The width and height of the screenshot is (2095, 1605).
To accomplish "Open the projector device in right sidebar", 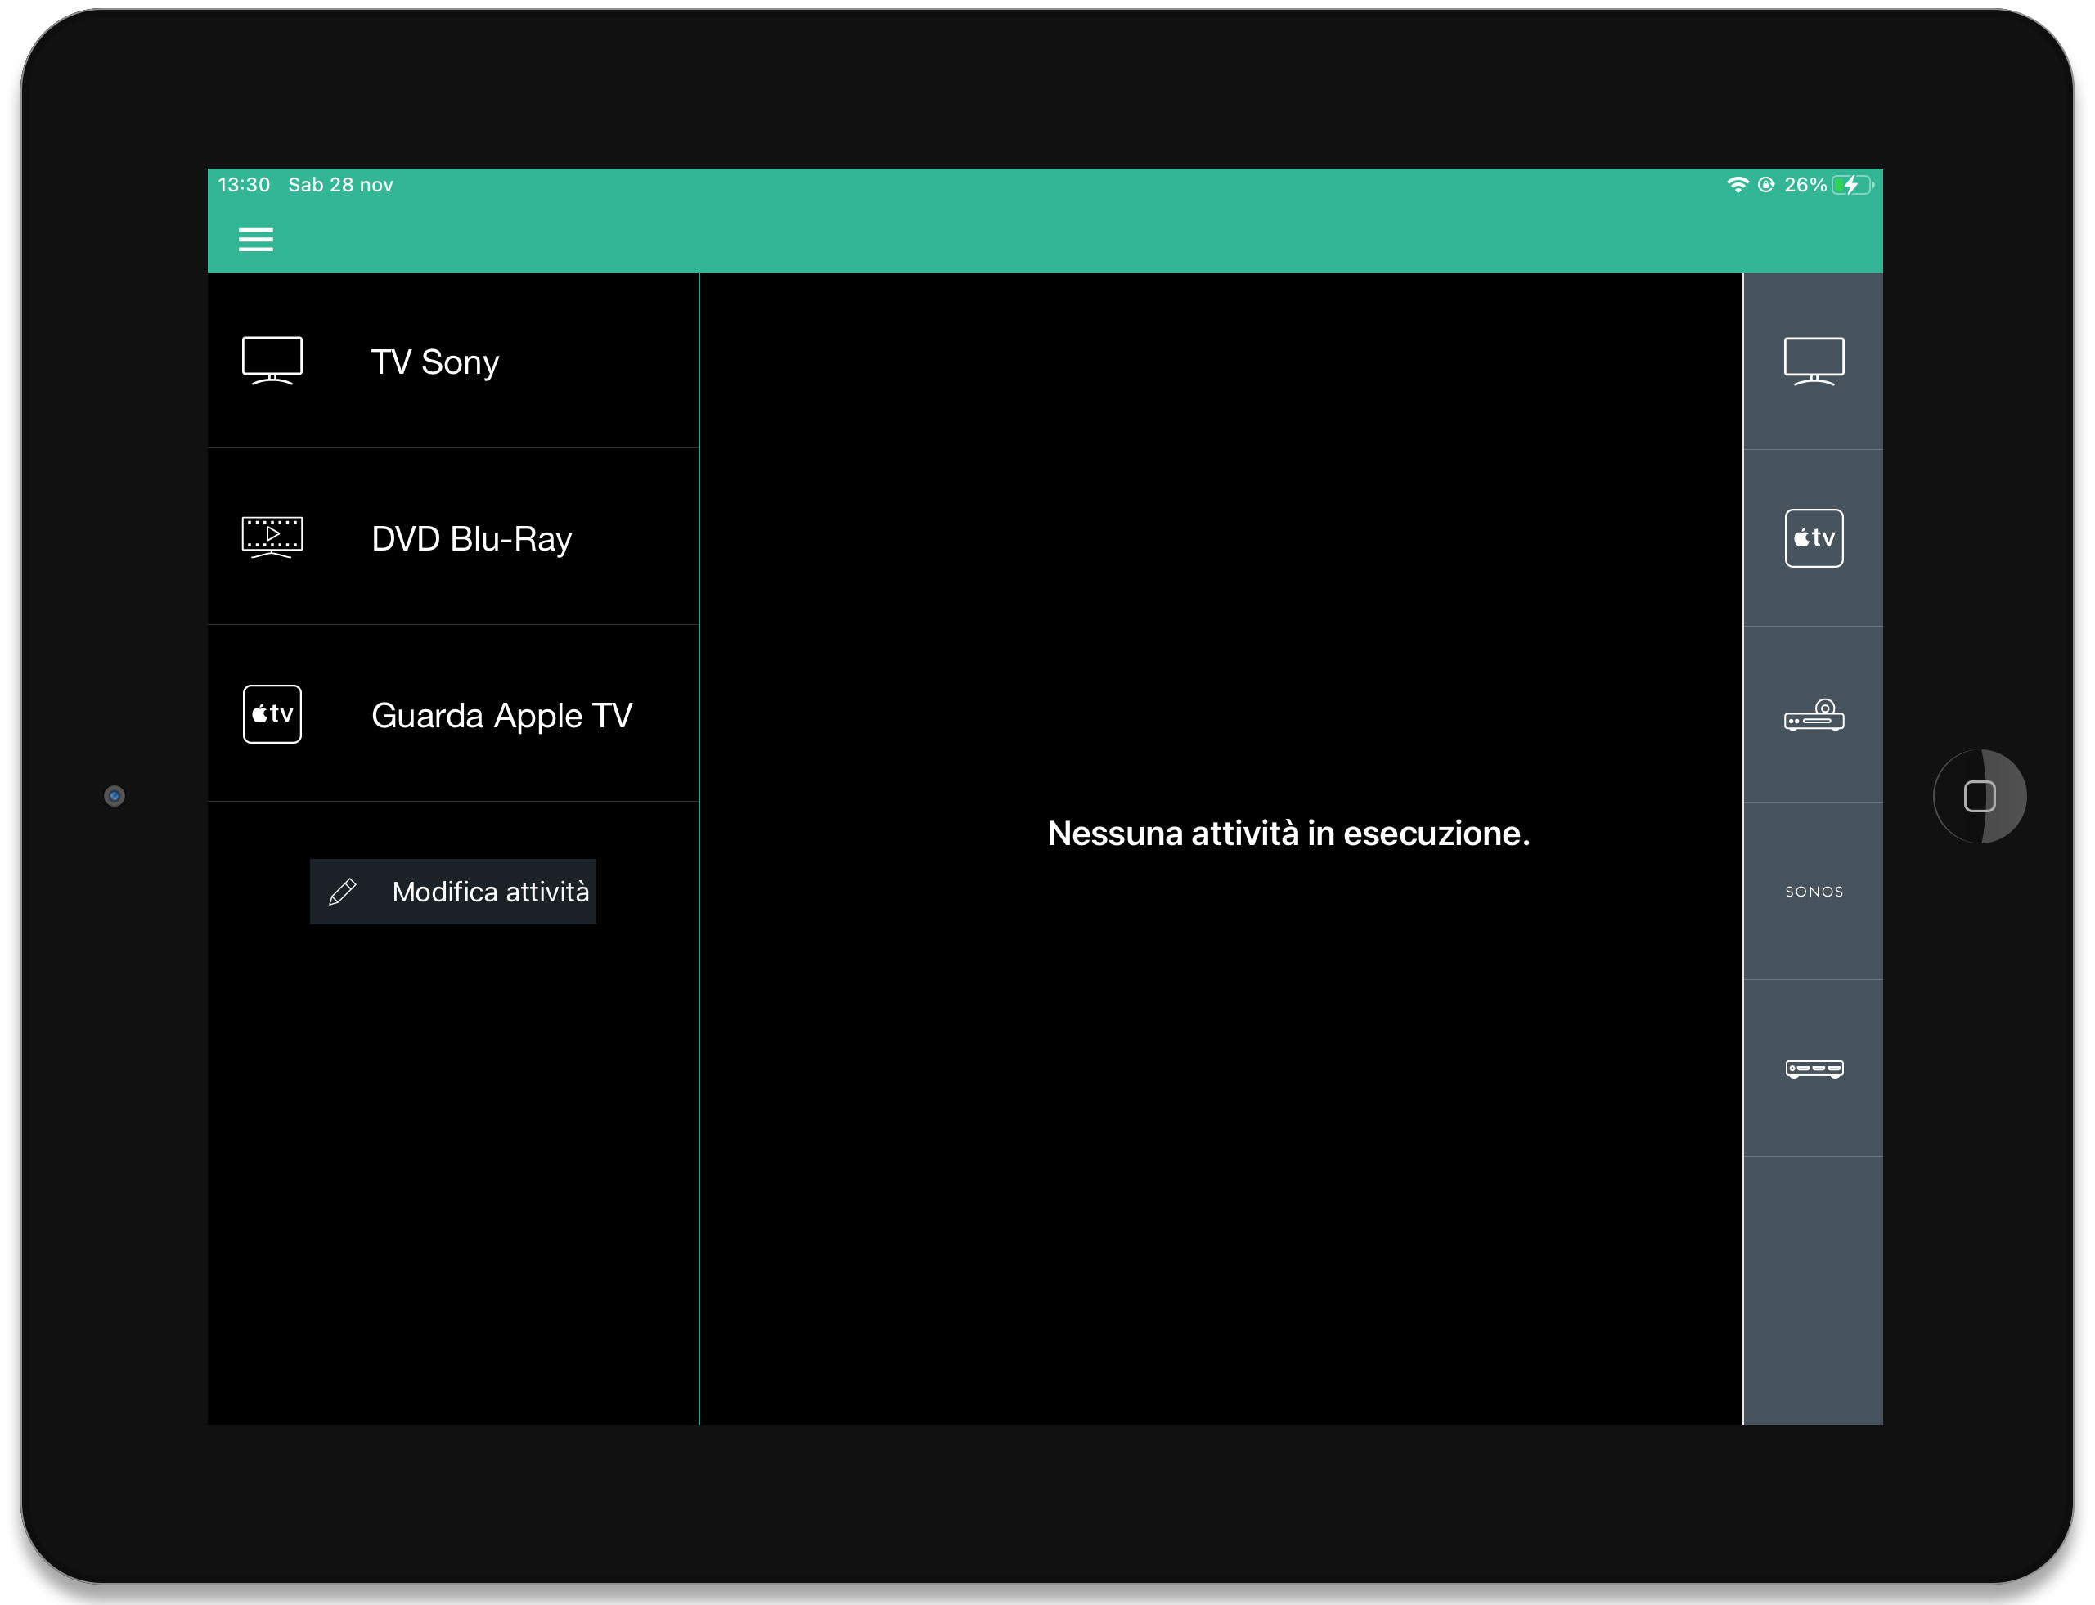I will click(1813, 715).
